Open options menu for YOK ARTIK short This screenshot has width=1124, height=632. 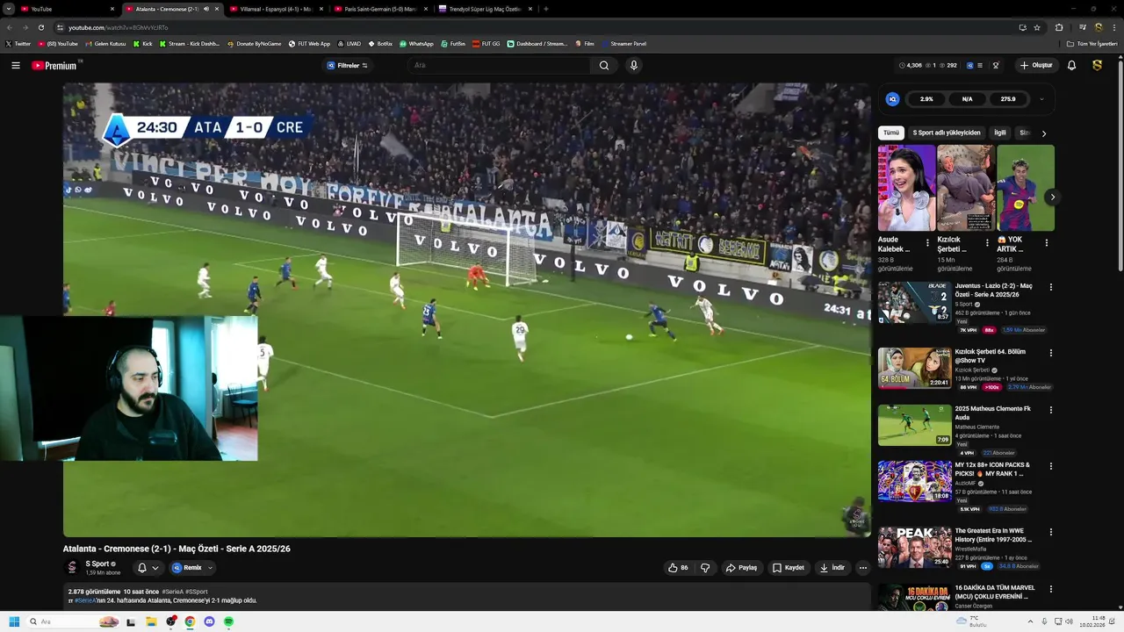point(1047,243)
